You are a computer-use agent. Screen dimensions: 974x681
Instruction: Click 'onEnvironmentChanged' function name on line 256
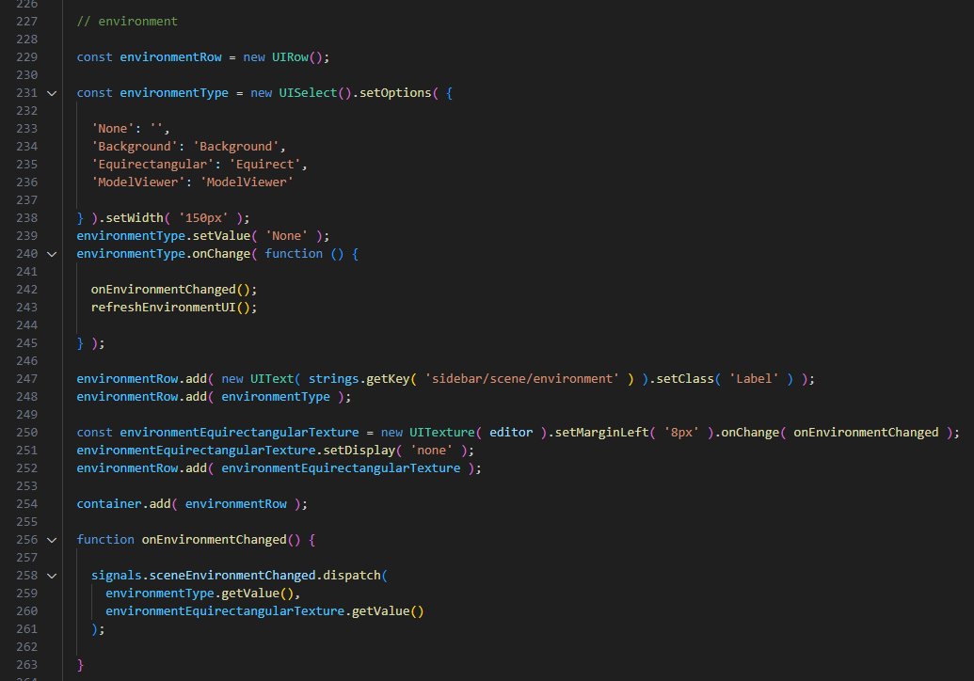coord(215,540)
